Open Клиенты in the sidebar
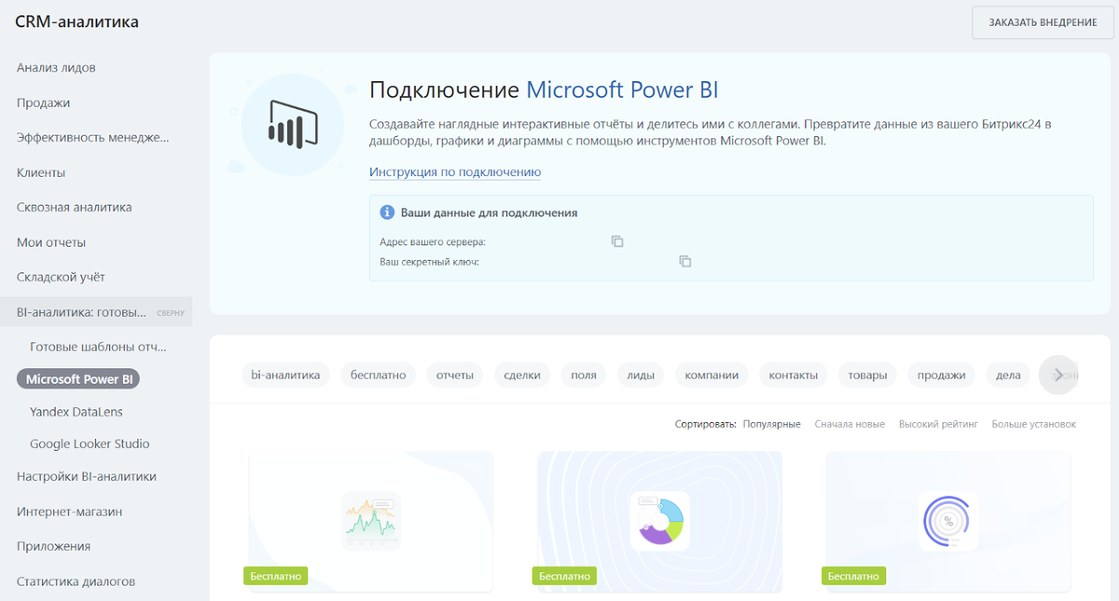 click(x=41, y=172)
